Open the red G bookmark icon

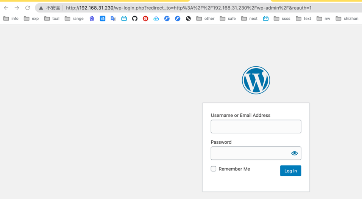pos(145,18)
